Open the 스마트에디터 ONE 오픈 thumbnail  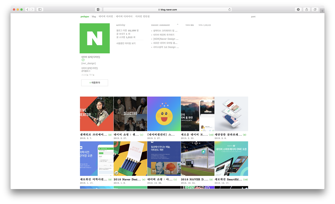231,159
